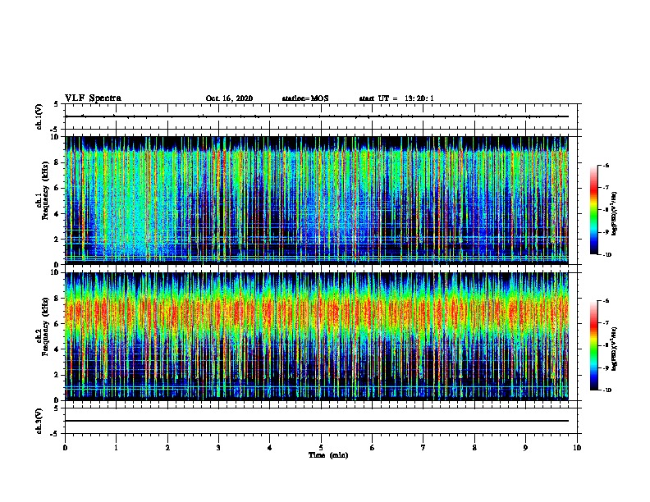Click the "-10" label on ch.2 color bar

tap(607, 390)
